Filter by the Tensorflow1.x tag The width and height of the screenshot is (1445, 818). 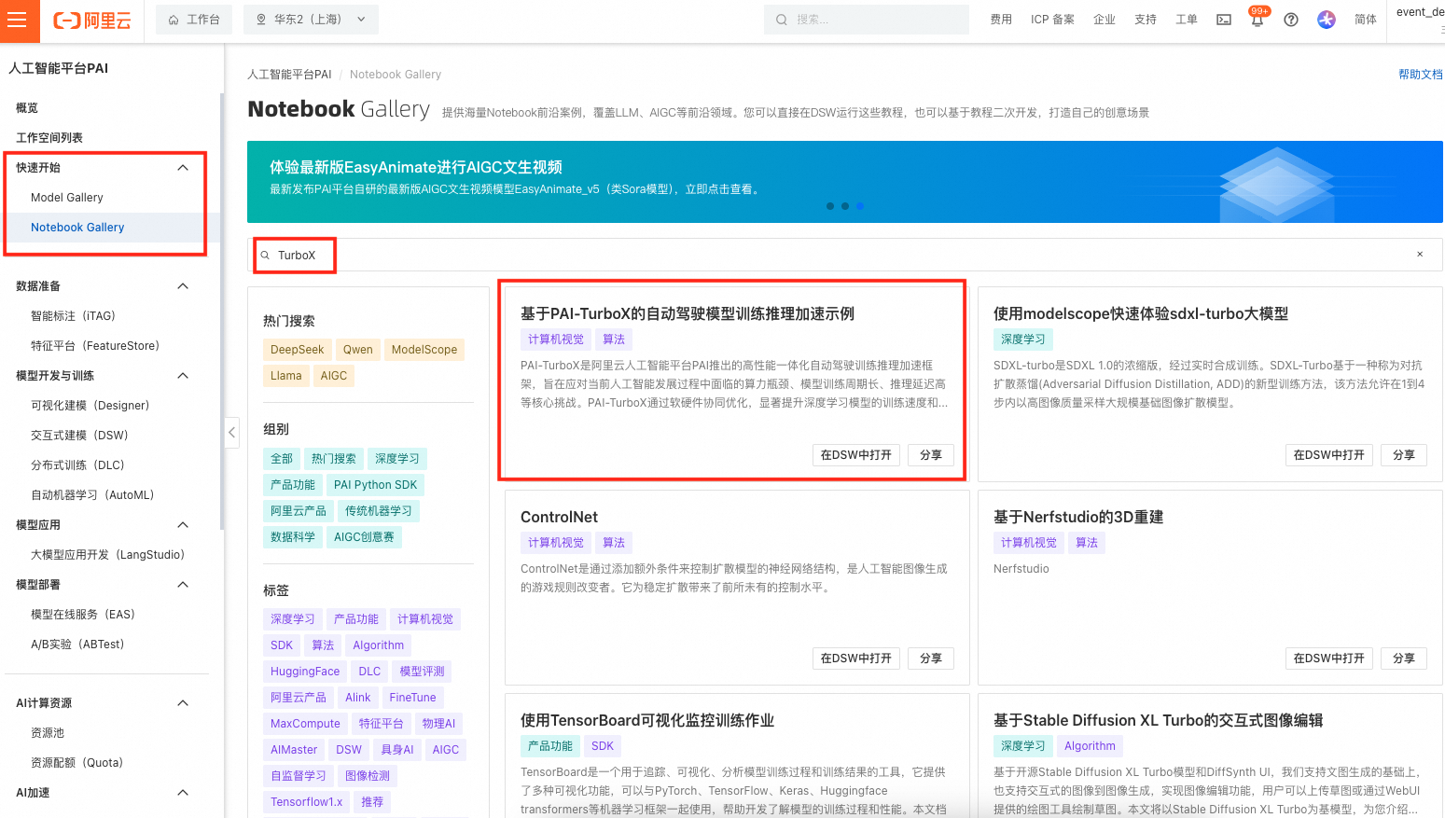click(x=307, y=802)
